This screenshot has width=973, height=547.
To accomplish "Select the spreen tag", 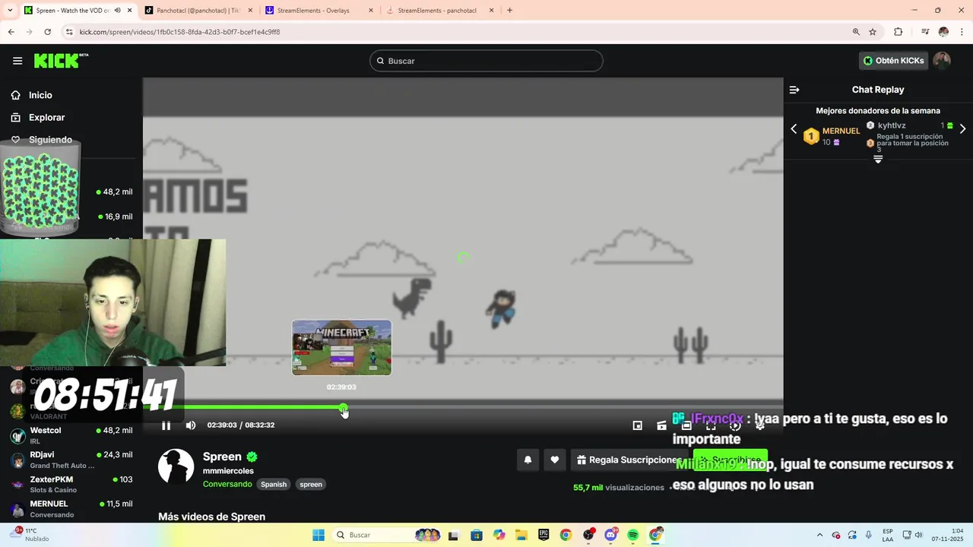I will click(311, 484).
